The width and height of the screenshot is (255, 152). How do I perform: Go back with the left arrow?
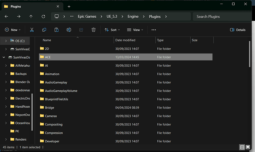pos(6,16)
